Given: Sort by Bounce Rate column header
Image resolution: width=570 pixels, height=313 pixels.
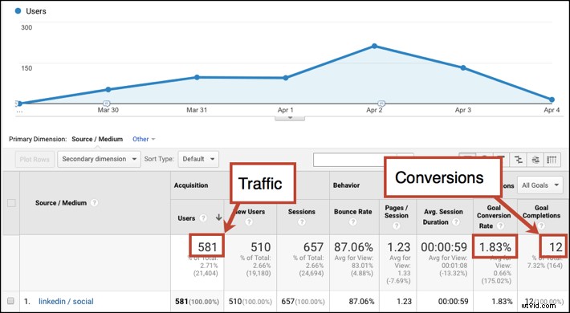Looking at the screenshot, I should pos(353,212).
